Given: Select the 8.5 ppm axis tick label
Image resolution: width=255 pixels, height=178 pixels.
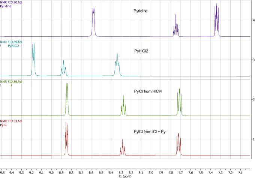Looking at the screenshot, I should coord(101,172).
